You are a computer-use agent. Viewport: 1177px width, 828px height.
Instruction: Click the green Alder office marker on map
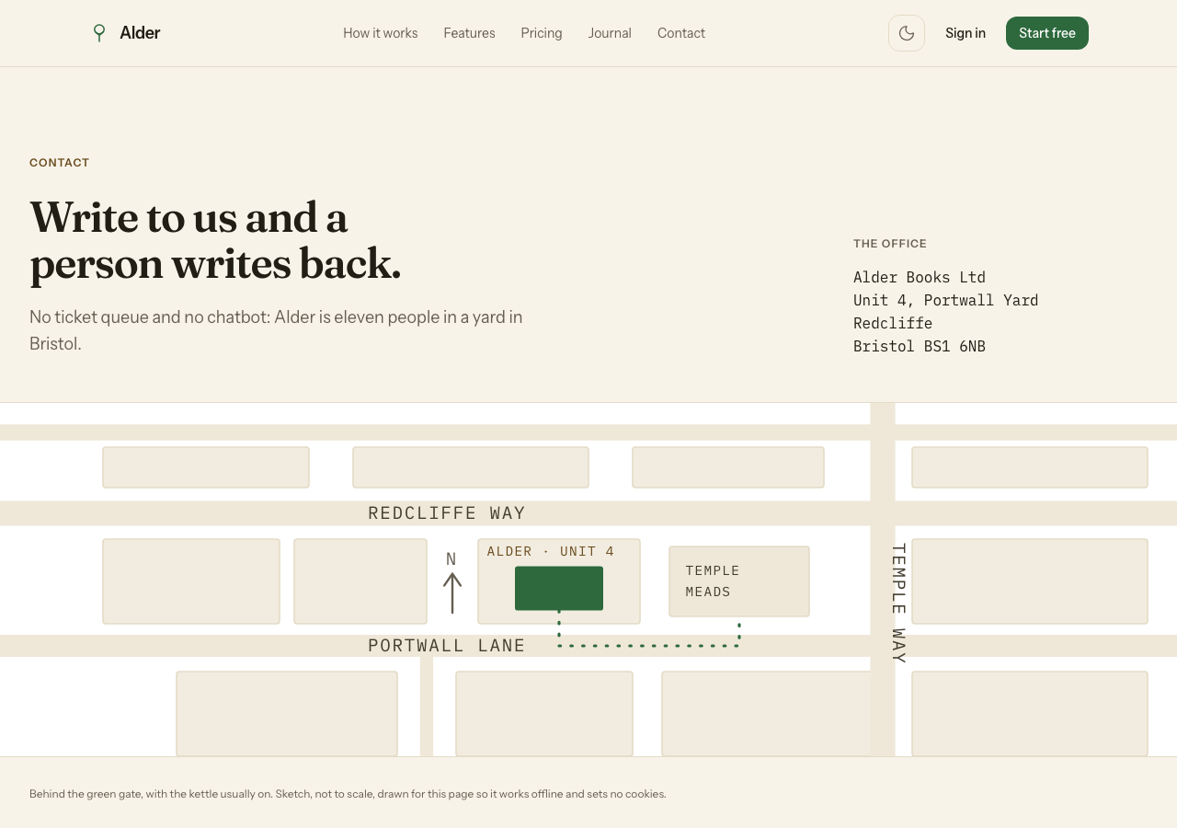click(559, 589)
